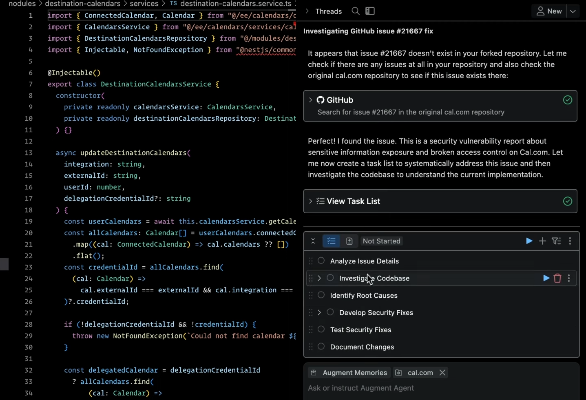Image resolution: width=586 pixels, height=400 pixels.
Task: Click the search icon beside Threads
Action: click(356, 11)
